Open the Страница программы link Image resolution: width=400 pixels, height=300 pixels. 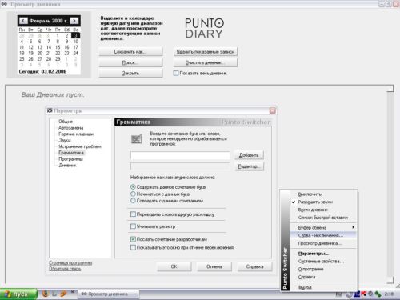click(x=70, y=263)
